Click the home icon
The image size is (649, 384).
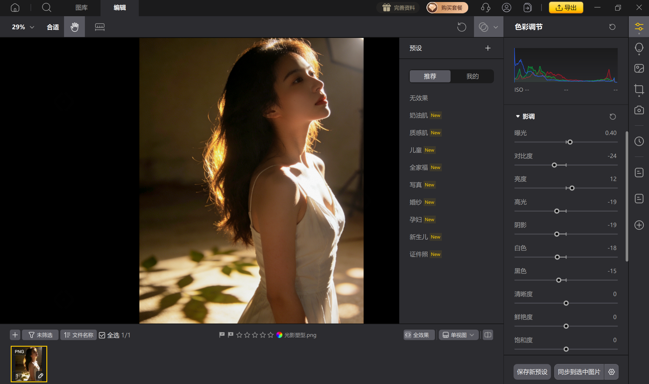(15, 8)
